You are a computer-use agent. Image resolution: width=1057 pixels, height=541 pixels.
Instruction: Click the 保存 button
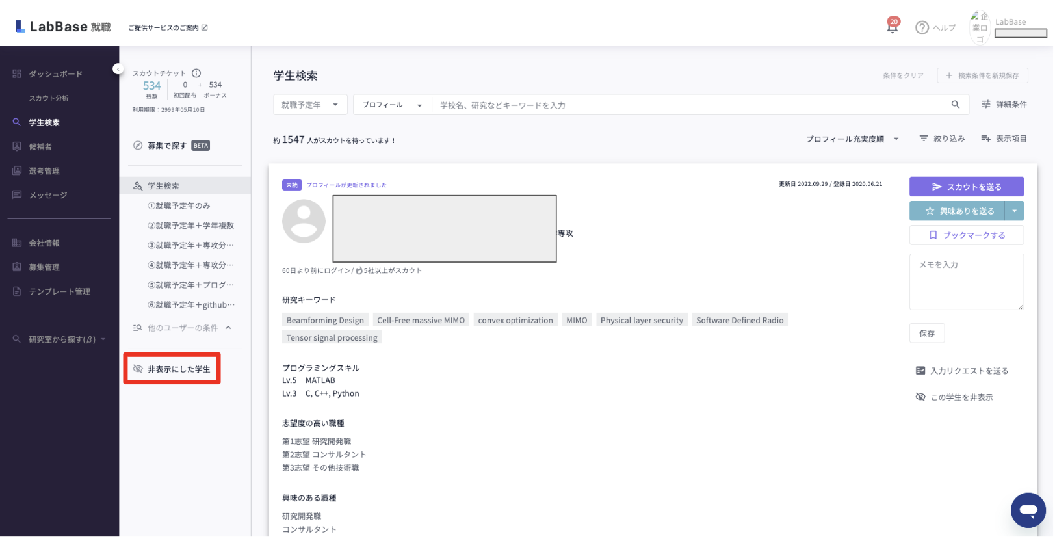pos(927,333)
